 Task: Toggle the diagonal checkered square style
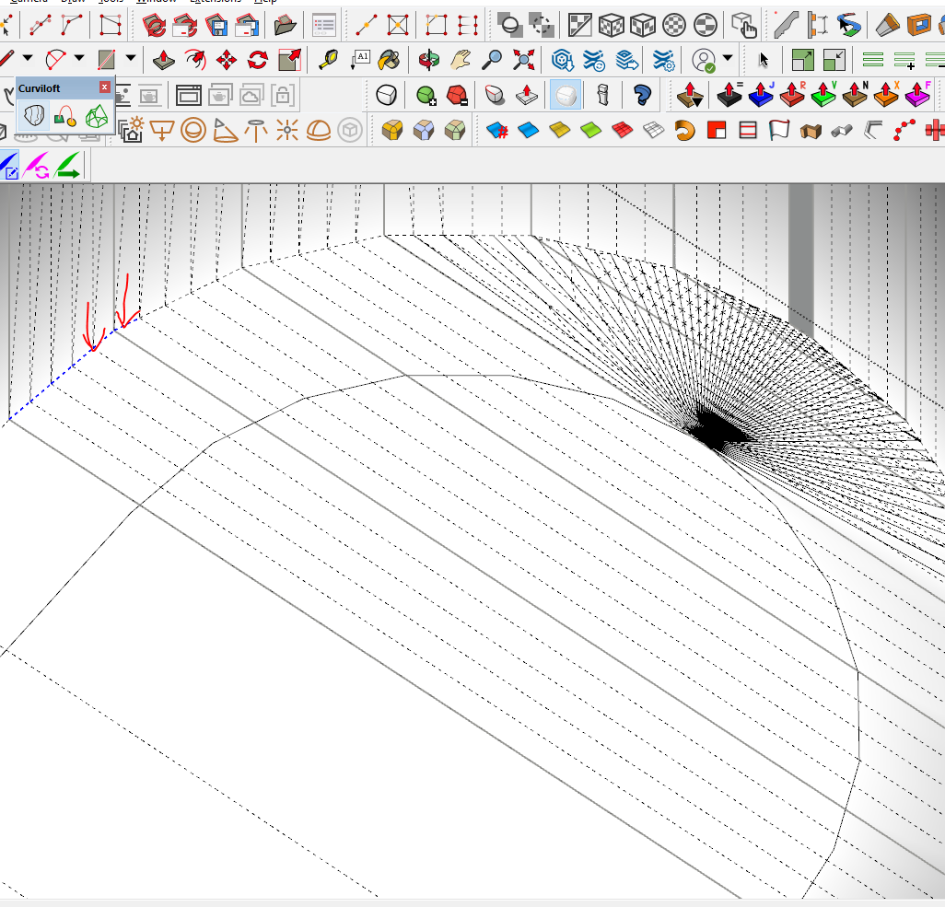click(x=579, y=25)
